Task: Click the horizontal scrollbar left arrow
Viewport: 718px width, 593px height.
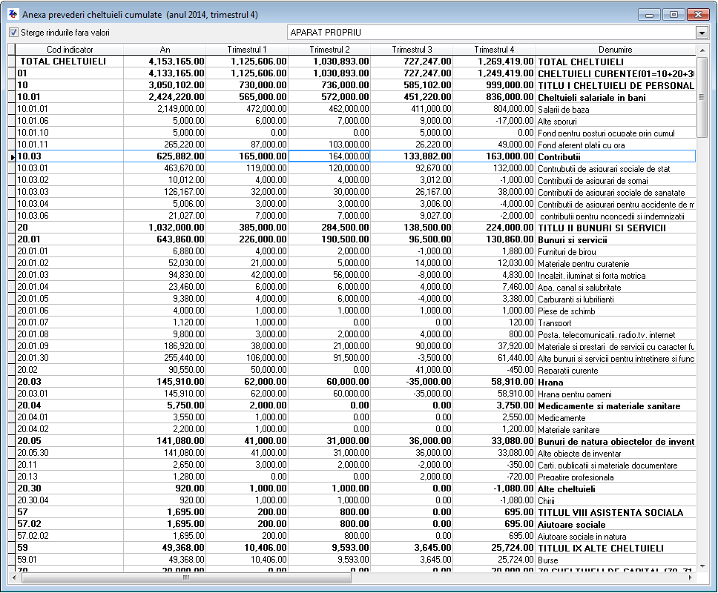Action: (x=14, y=578)
